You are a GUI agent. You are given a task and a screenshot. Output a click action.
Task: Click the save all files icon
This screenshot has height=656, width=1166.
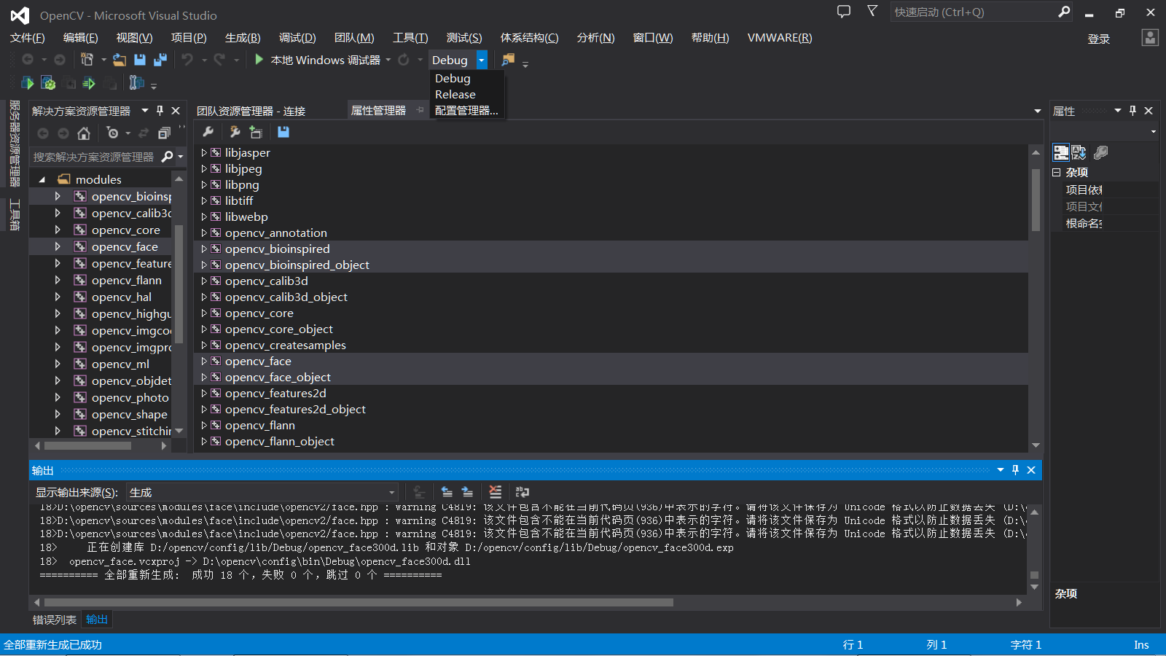pyautogui.click(x=160, y=60)
